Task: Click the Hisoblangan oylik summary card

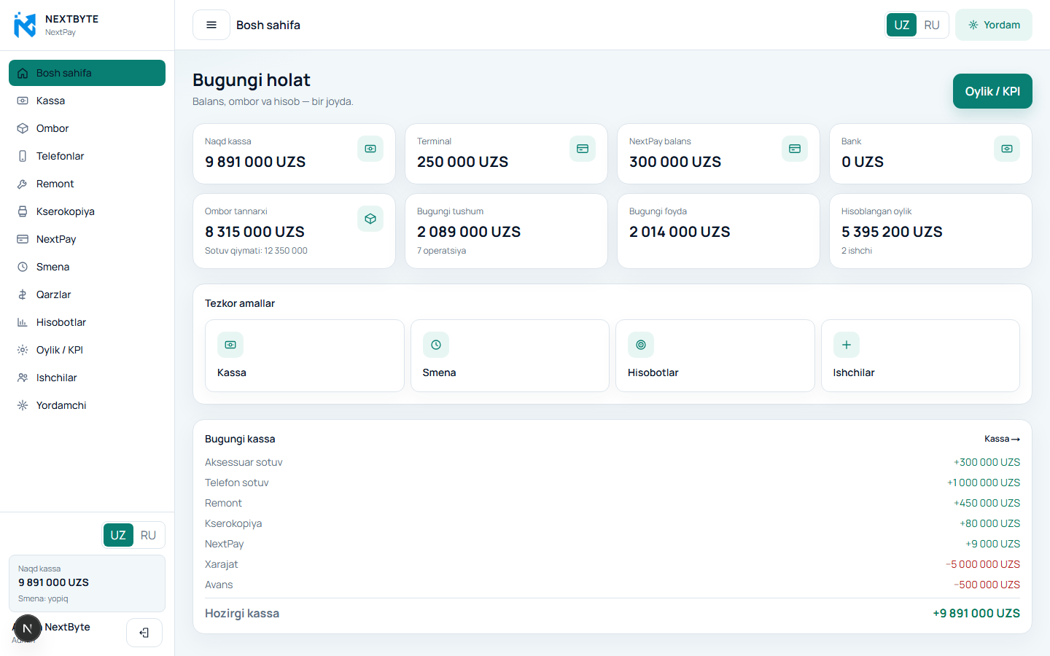Action: pos(930,231)
